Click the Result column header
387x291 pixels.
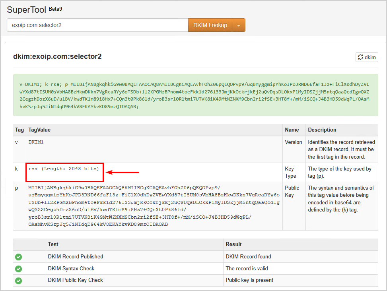(233, 244)
